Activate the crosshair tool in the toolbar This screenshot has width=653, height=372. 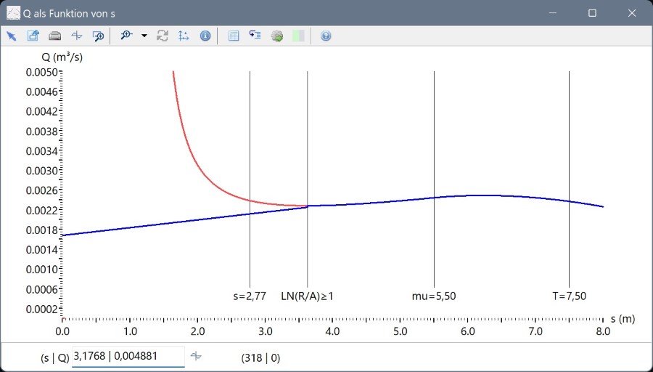76,36
